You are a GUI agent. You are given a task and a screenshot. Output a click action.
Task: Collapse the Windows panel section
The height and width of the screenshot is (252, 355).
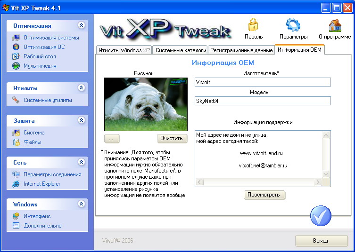(x=82, y=205)
